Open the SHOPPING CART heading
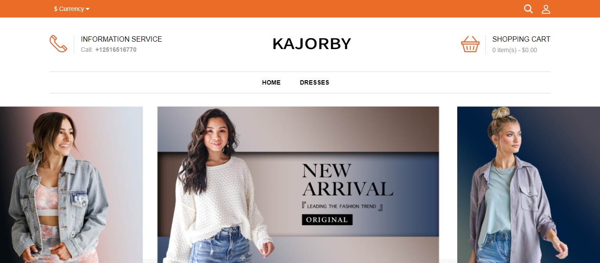Image resolution: width=600 pixels, height=263 pixels. pyautogui.click(x=521, y=39)
